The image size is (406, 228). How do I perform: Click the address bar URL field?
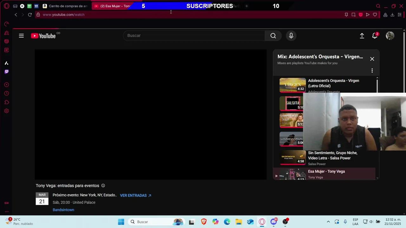(x=190, y=15)
